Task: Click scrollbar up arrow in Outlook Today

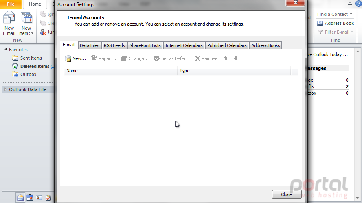Action: (358, 51)
